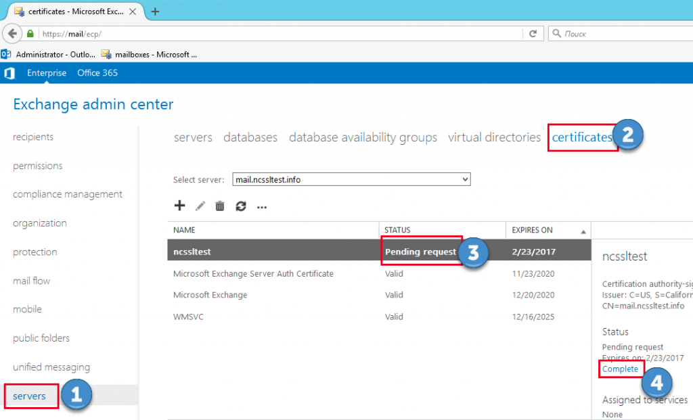The image size is (693, 420).
Task: Click CN=mail.ncssltest.info in details pane
Action: [643, 306]
